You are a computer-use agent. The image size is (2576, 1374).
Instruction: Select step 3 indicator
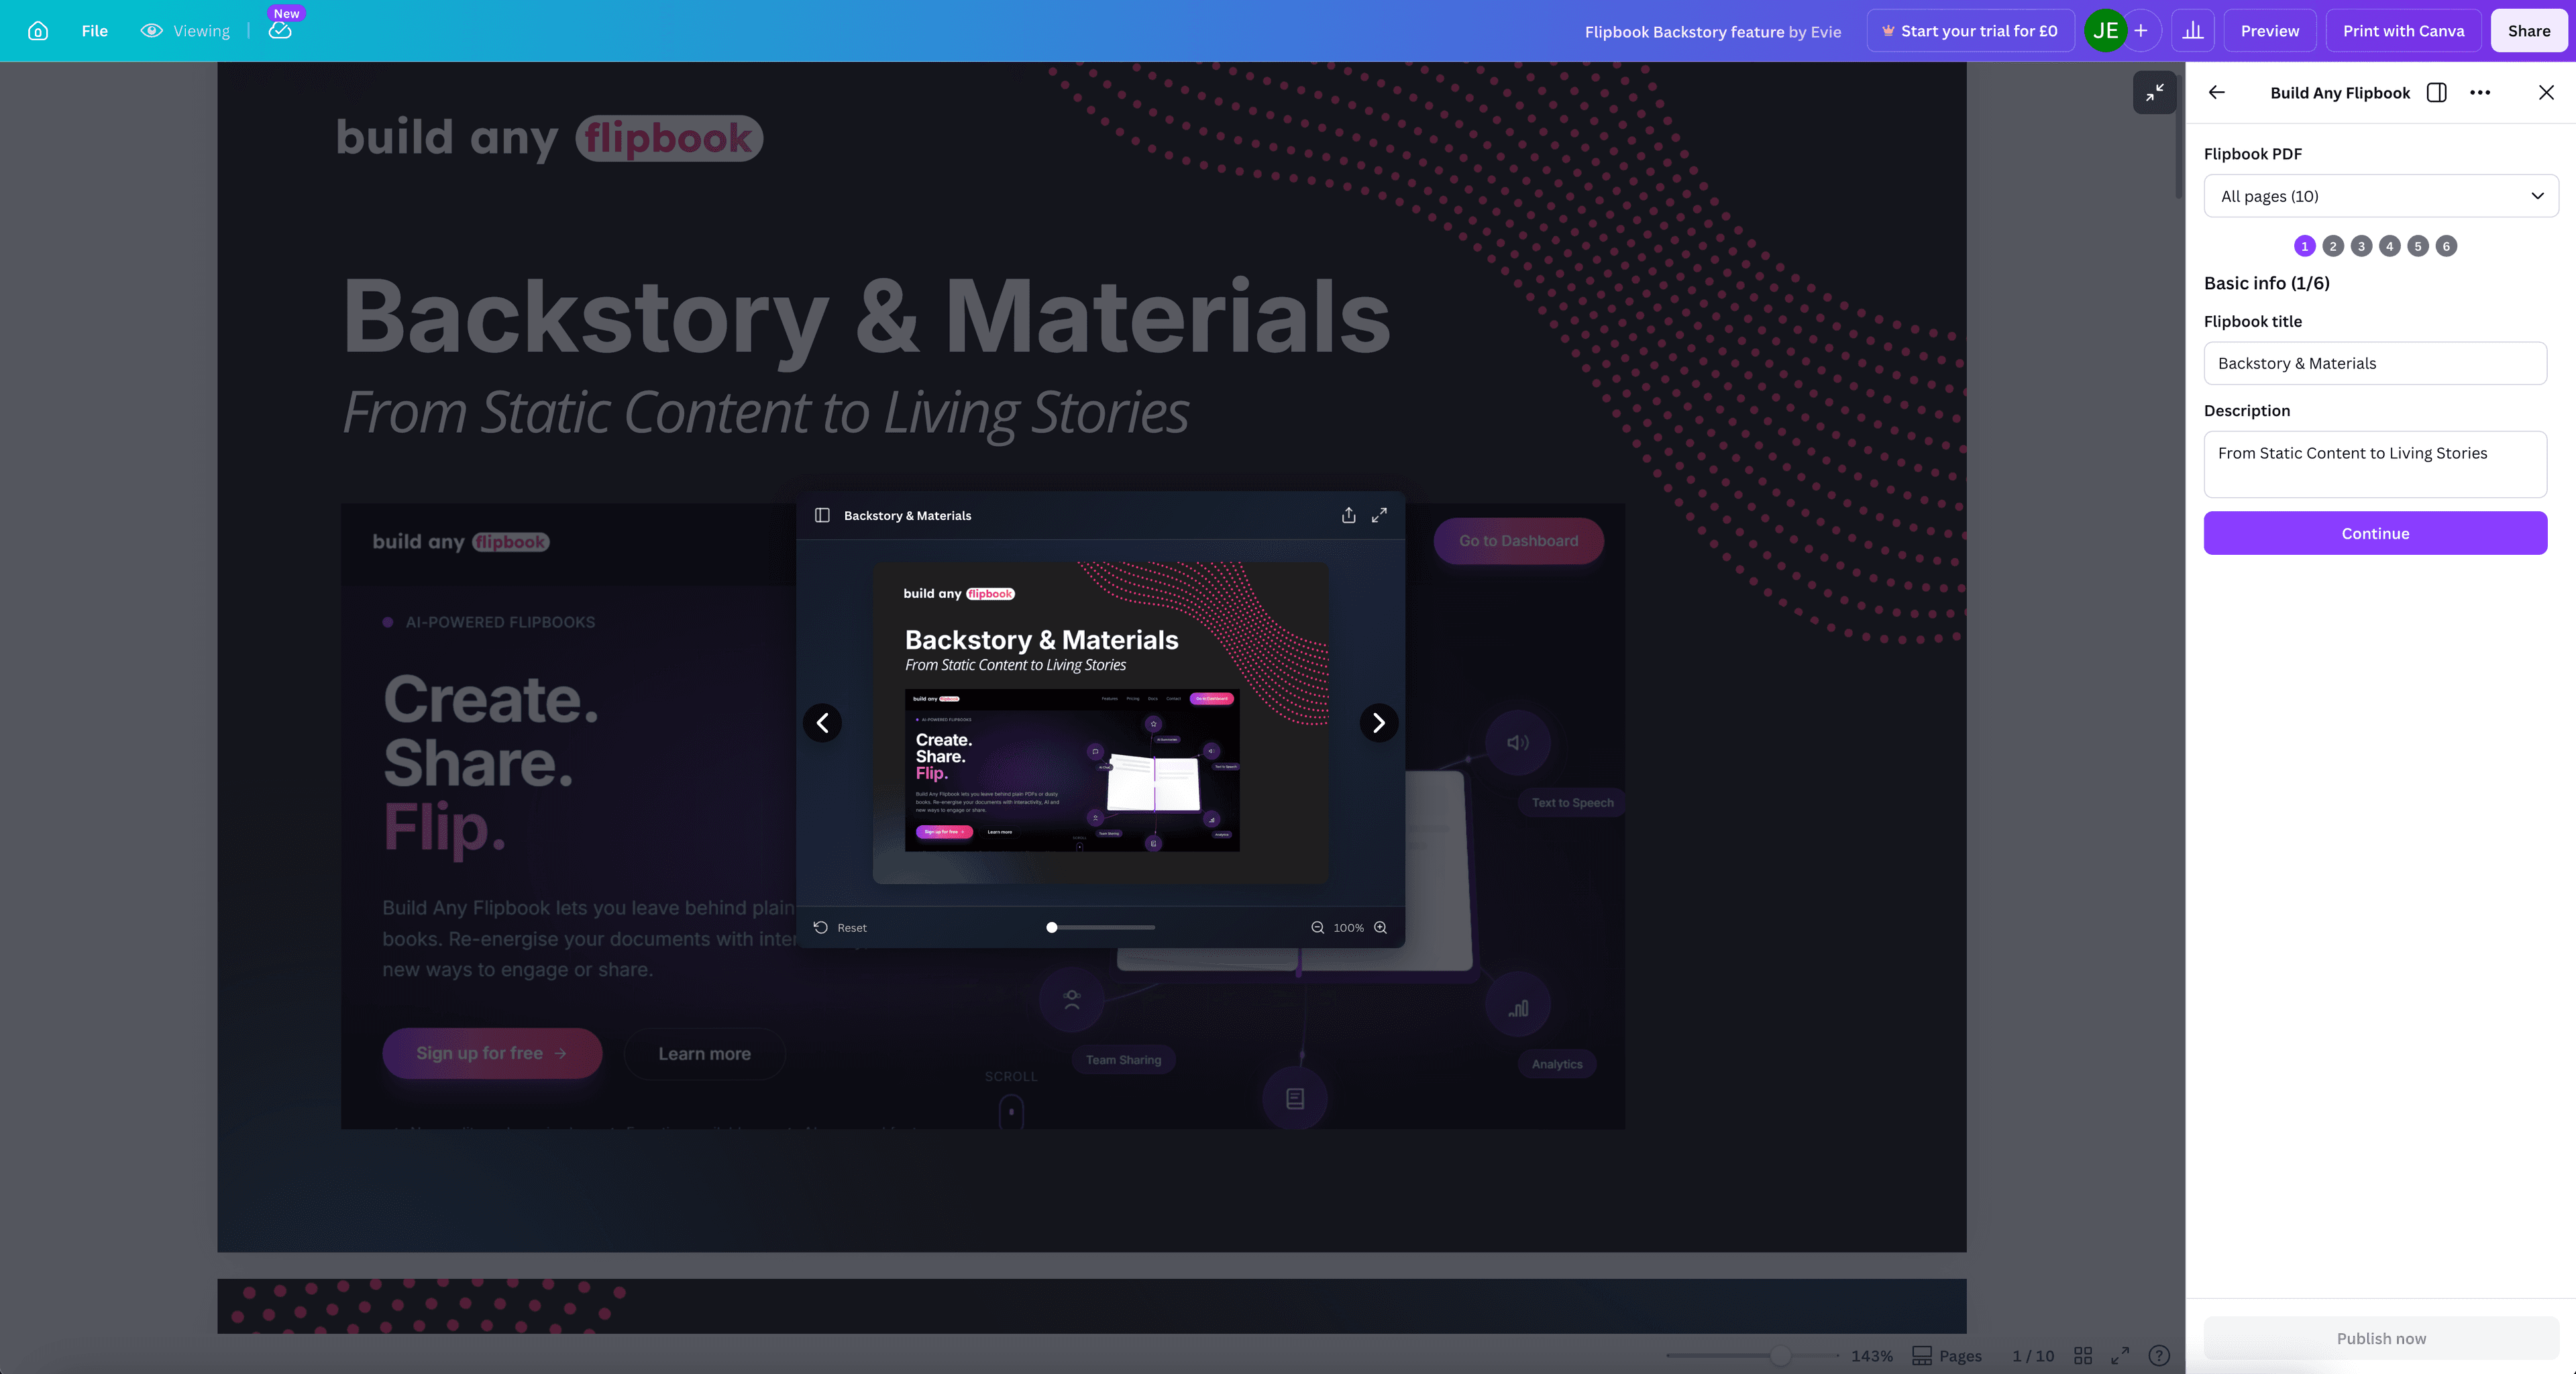[2361, 246]
